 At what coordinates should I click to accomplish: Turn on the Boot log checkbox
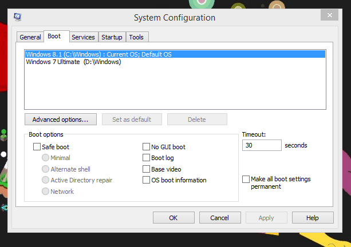coord(146,158)
